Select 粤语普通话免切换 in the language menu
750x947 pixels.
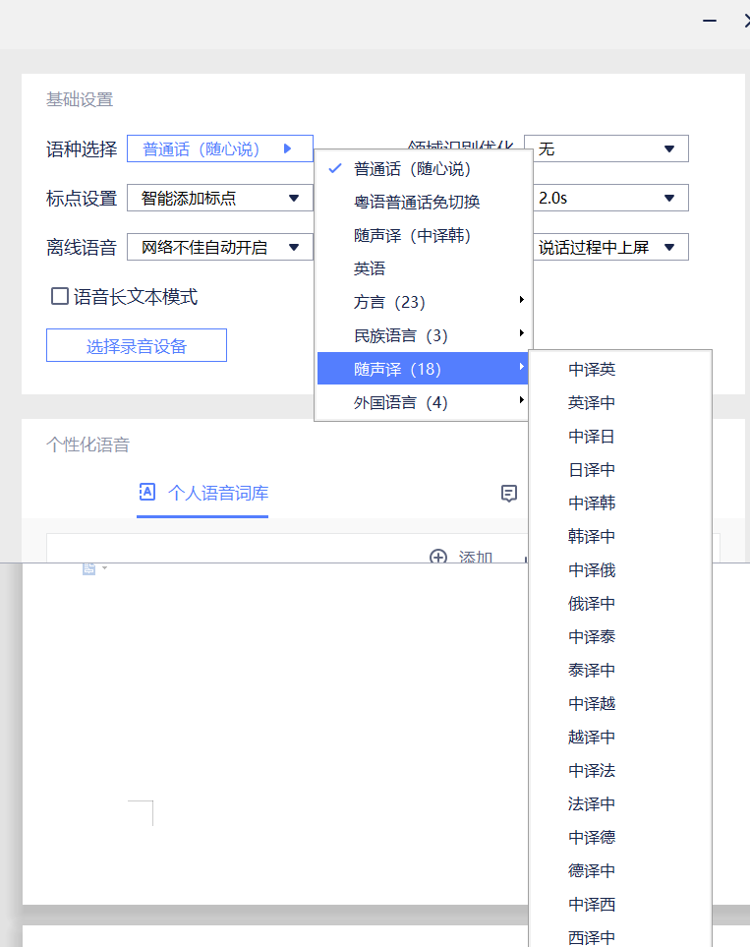click(x=417, y=203)
